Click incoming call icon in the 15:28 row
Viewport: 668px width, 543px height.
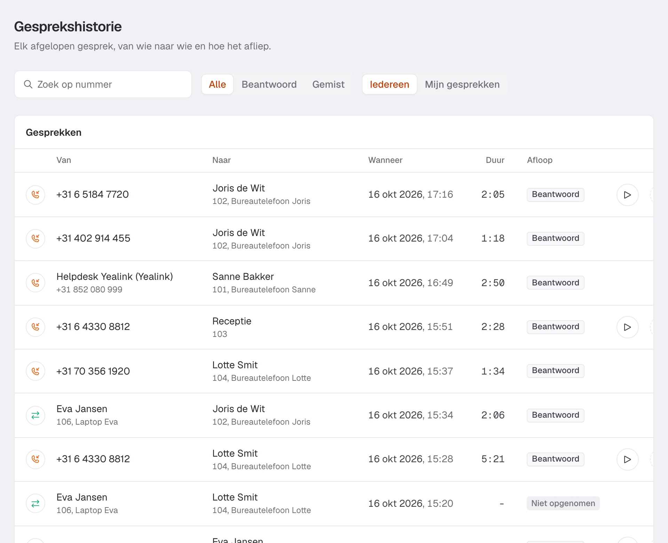35,459
